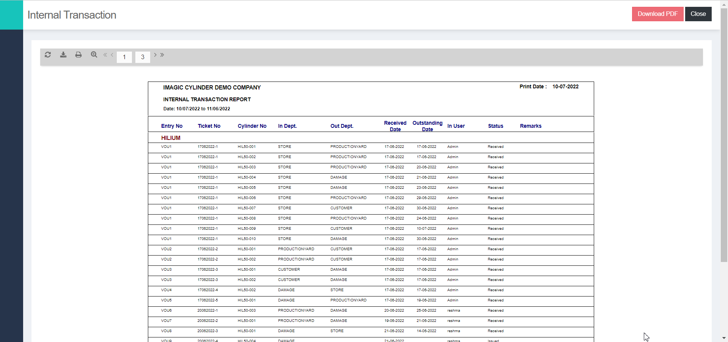The image size is (728, 342).
Task: Click ticket number 17062022-4
Action: pyautogui.click(x=208, y=290)
